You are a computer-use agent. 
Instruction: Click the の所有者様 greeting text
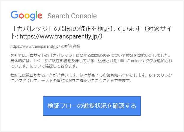pos(71,46)
